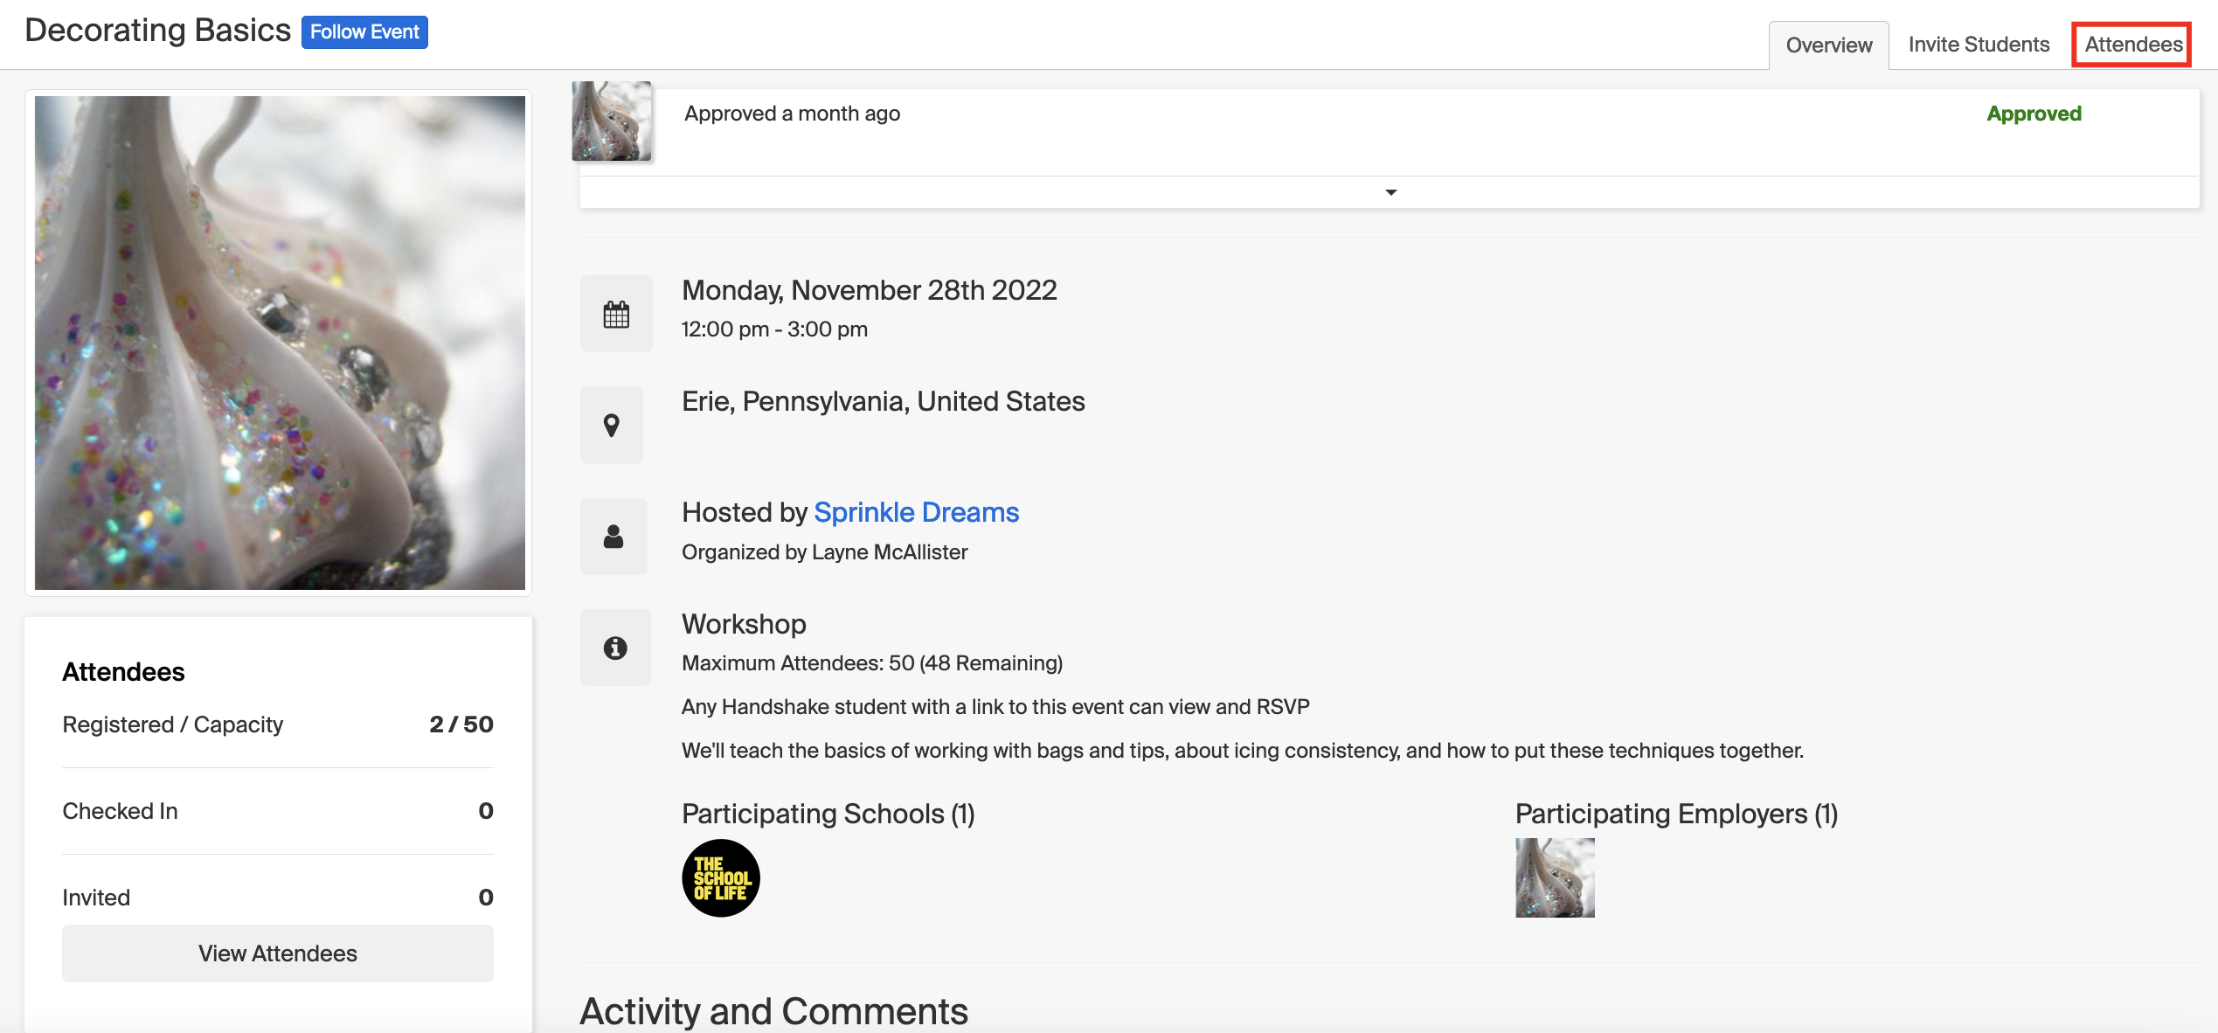Click the calendar date icon
This screenshot has width=2218, height=1033.
pyautogui.click(x=616, y=314)
